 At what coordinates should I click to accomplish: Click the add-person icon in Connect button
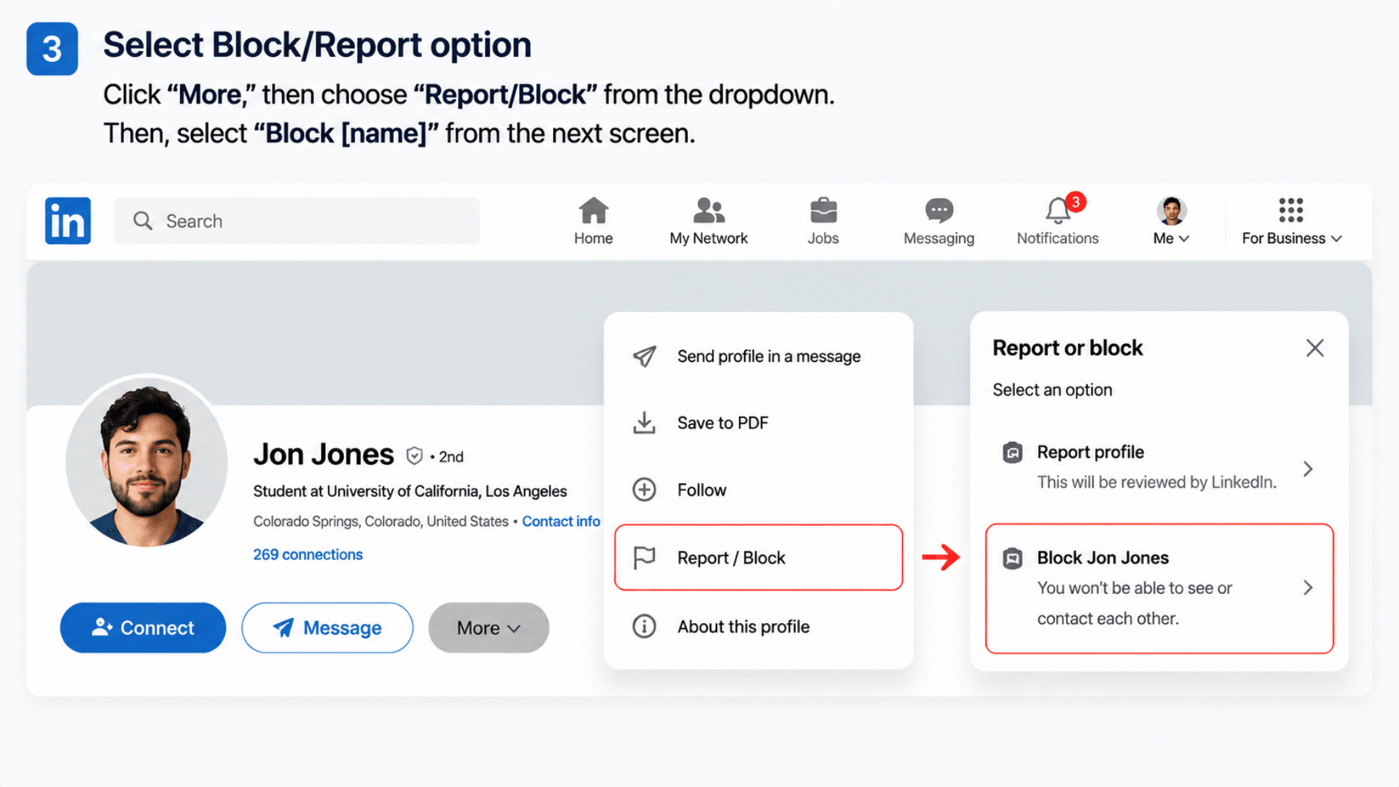(x=102, y=627)
